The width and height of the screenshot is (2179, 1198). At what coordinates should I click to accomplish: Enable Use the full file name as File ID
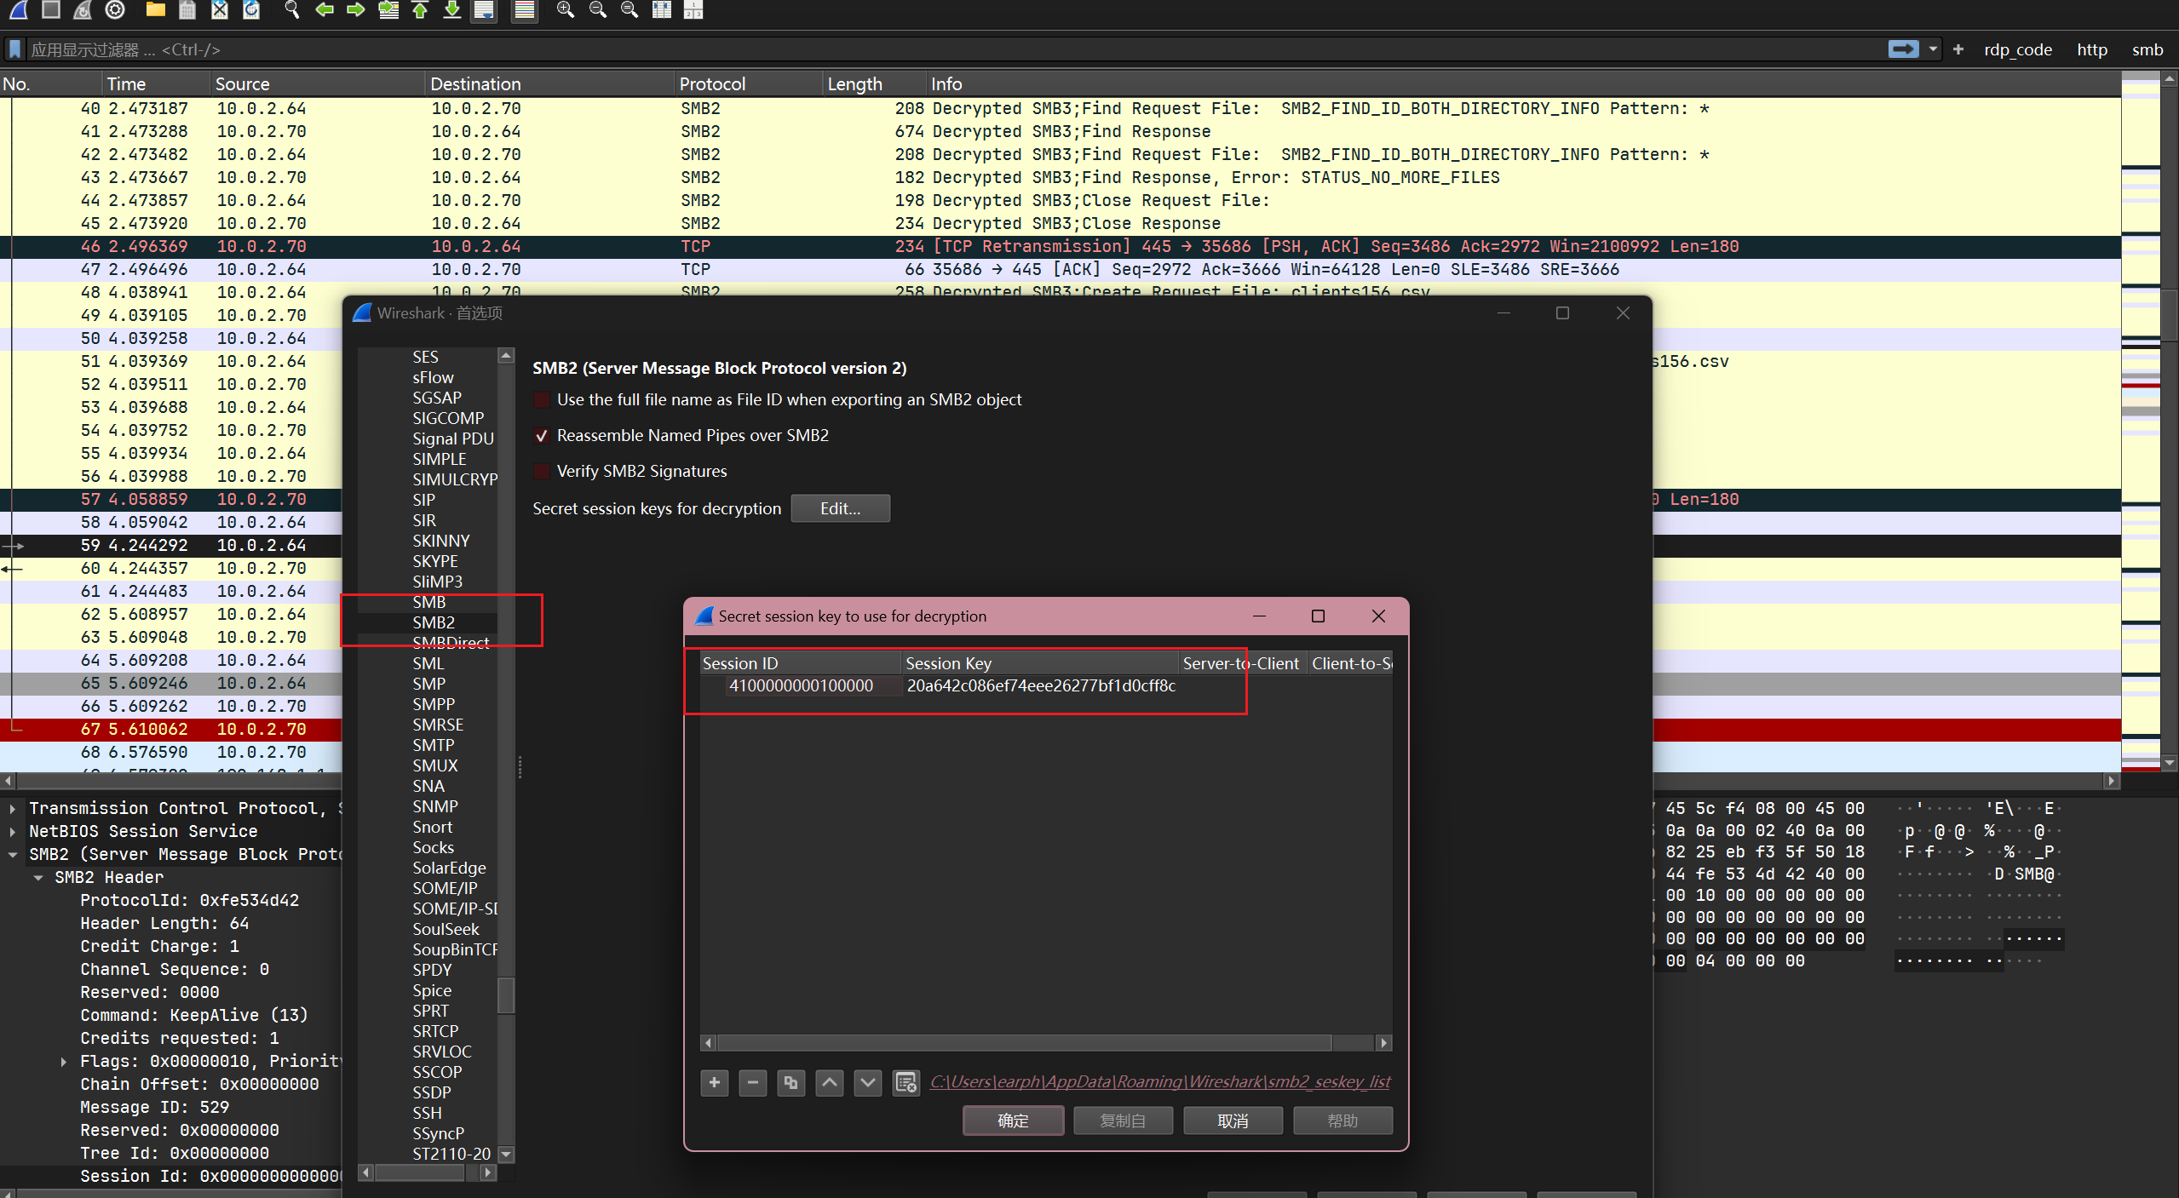click(x=542, y=400)
